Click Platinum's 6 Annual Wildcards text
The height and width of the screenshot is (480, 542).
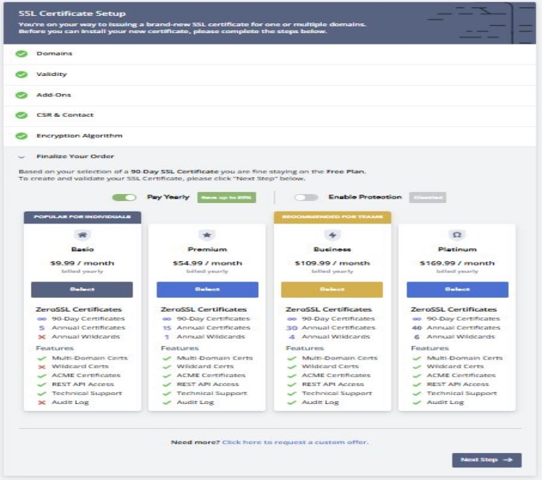click(x=454, y=337)
